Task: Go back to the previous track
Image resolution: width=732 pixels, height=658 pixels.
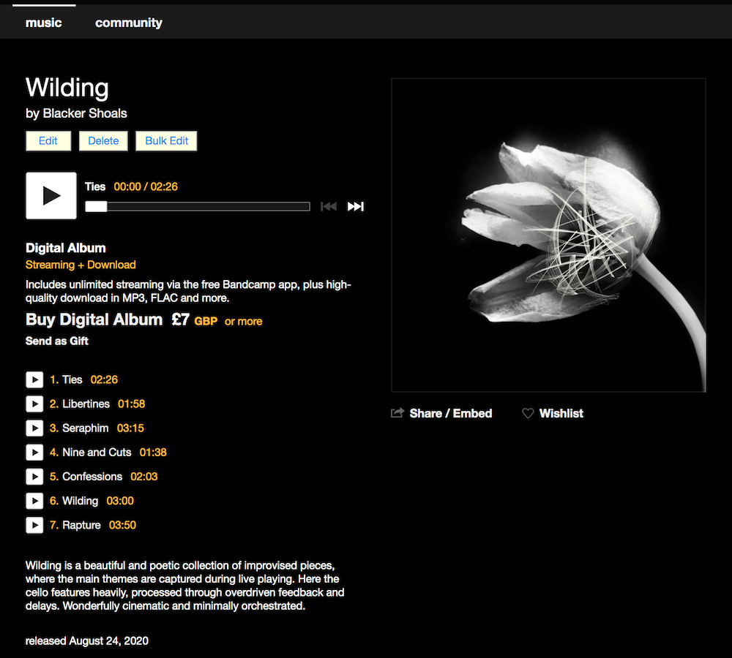Action: coord(329,207)
